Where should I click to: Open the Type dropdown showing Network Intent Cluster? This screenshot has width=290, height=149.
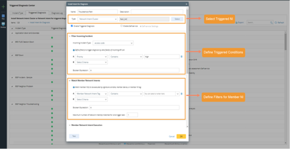pyautogui.click(x=97, y=19)
